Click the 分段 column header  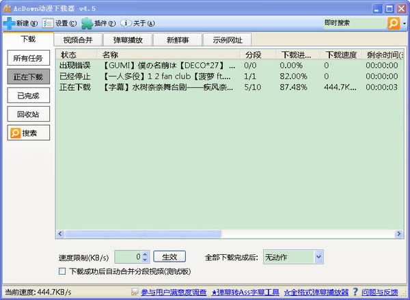tap(258, 55)
